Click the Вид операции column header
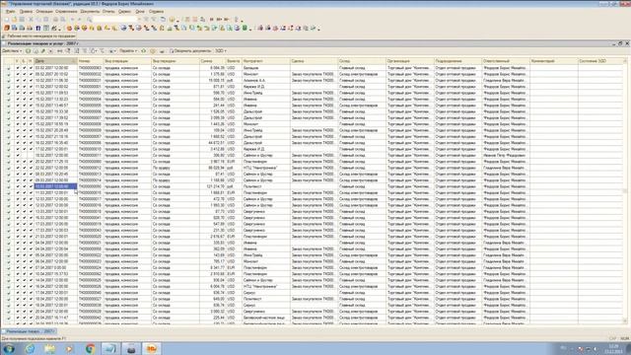 (127, 61)
